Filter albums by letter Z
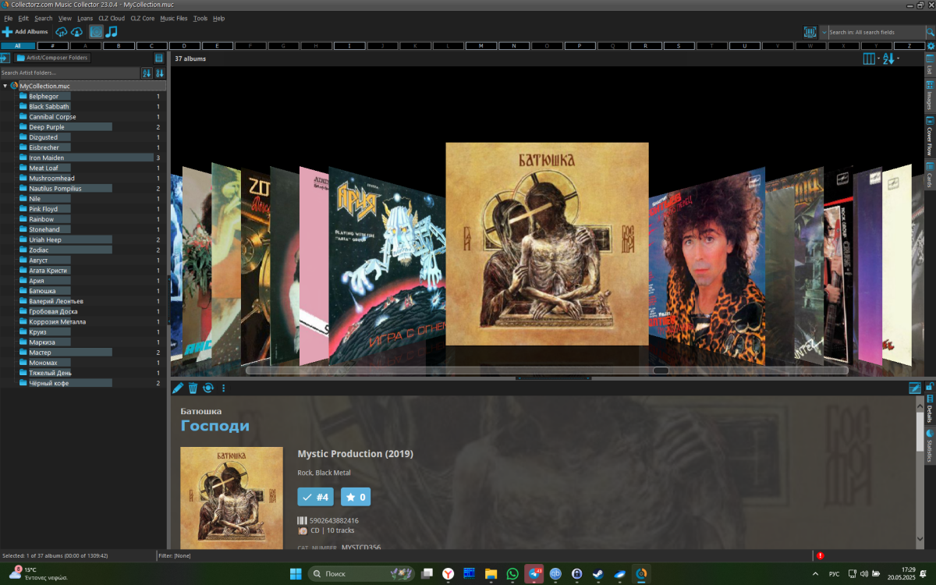 tap(909, 46)
